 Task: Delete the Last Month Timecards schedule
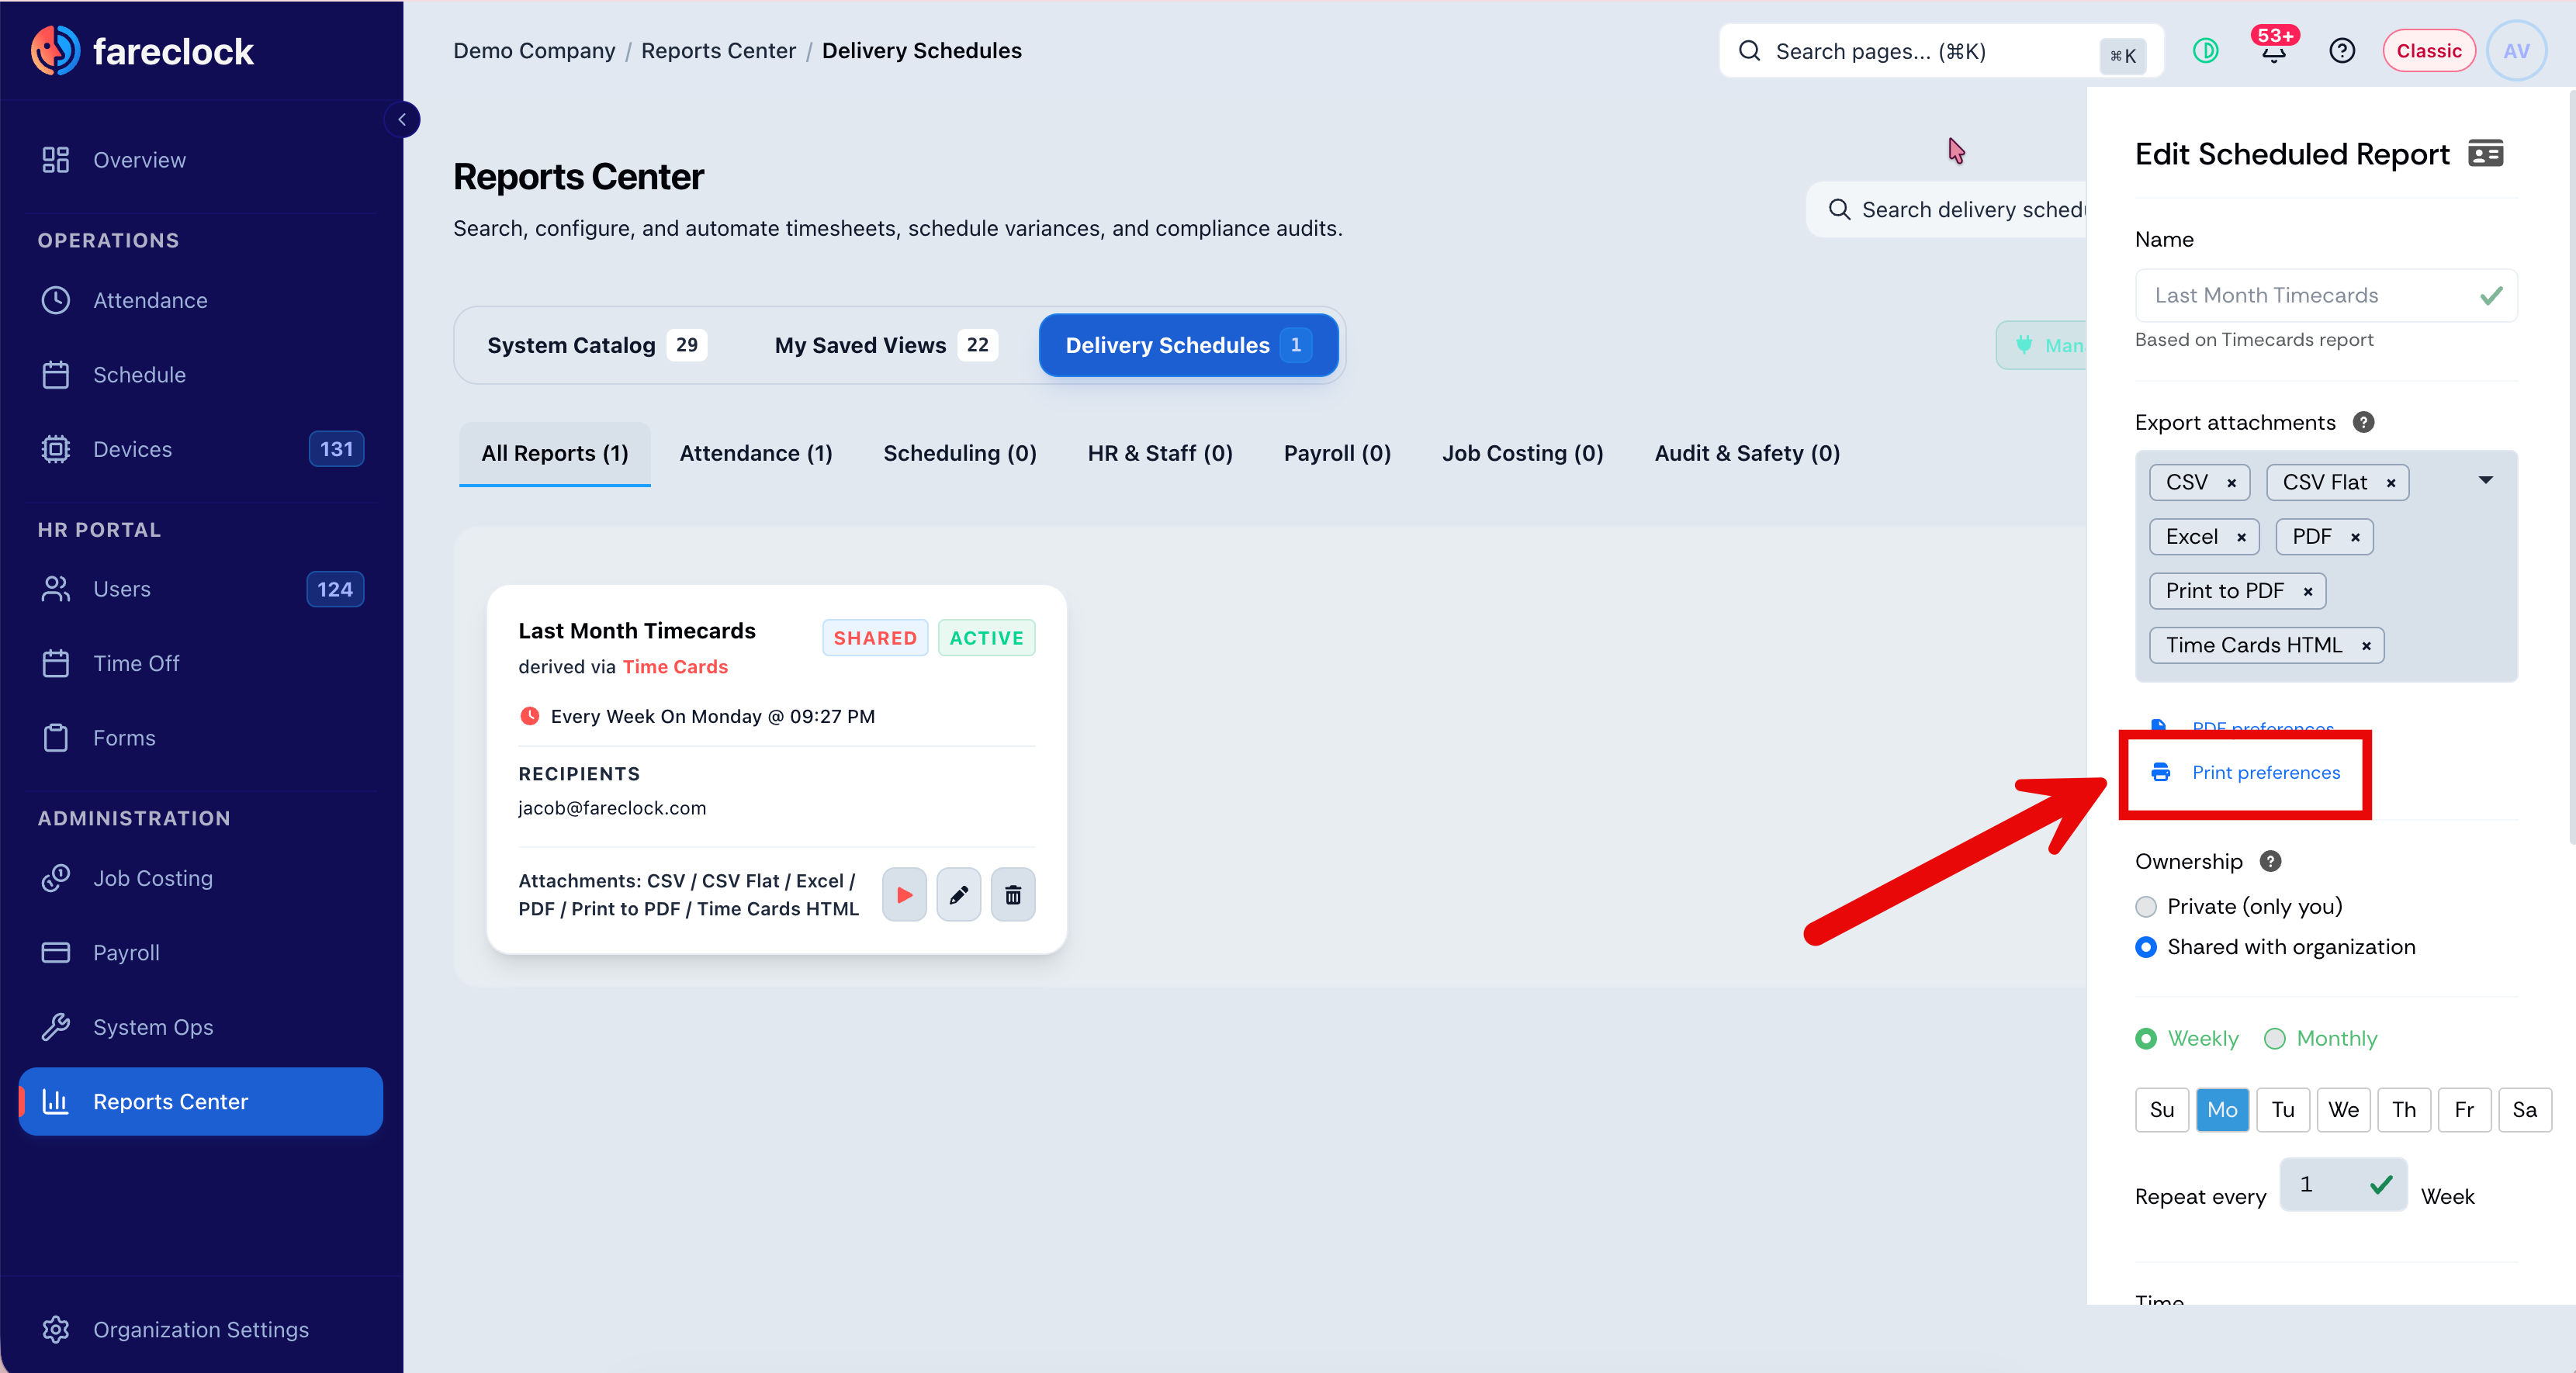pos(1012,894)
